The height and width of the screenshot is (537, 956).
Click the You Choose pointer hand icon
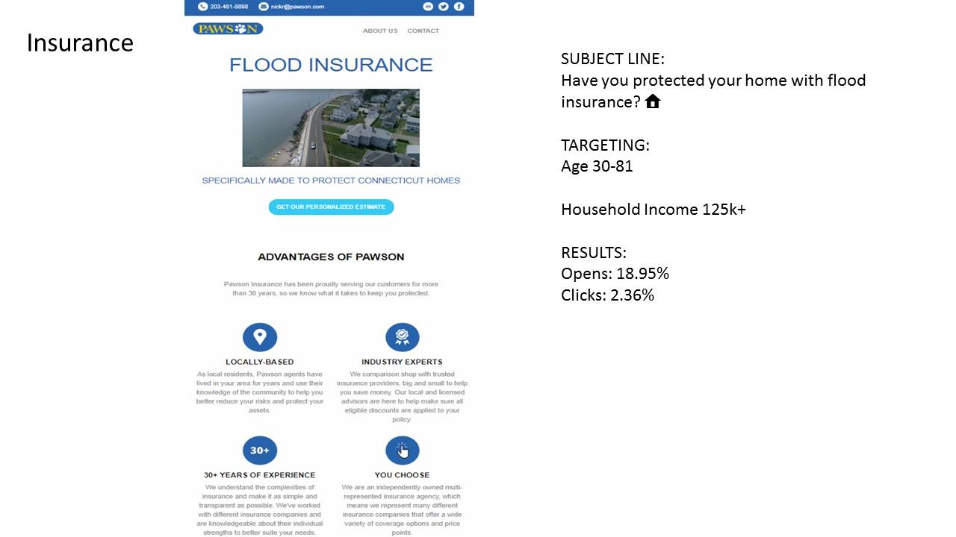tap(402, 450)
